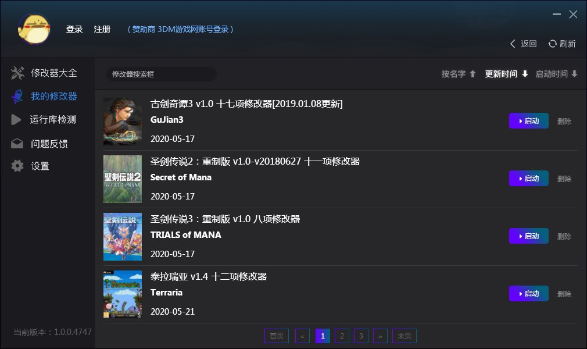
Task: Delete the TRIALS of MANA trainer
Action: [x=564, y=236]
